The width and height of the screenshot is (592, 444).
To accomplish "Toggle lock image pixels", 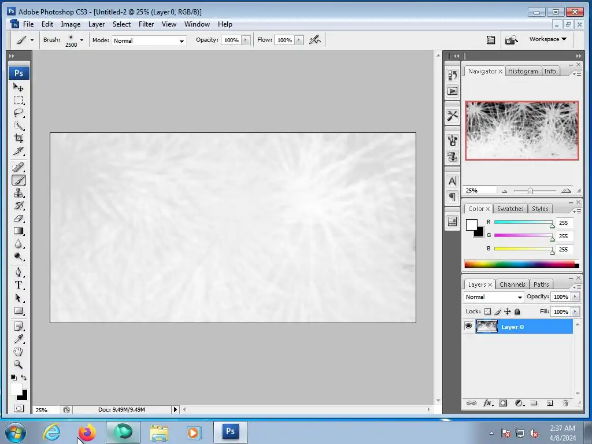I will pyautogui.click(x=498, y=312).
